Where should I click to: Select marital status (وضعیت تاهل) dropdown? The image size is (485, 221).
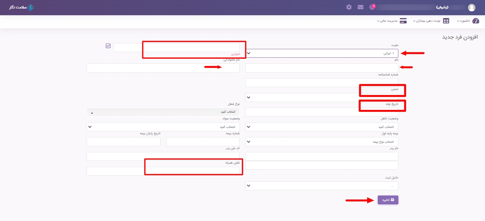coord(322,127)
